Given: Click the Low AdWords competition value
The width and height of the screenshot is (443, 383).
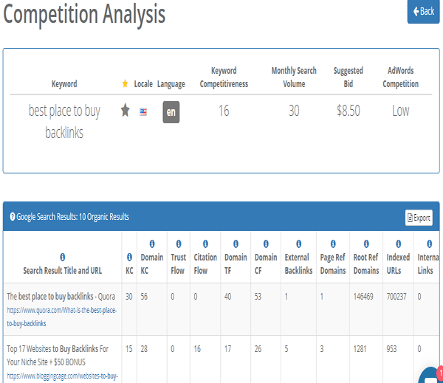Looking at the screenshot, I should 401,111.
